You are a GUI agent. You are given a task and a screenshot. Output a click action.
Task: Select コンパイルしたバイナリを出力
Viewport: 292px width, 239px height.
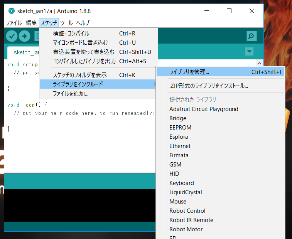pyautogui.click(x=98, y=61)
